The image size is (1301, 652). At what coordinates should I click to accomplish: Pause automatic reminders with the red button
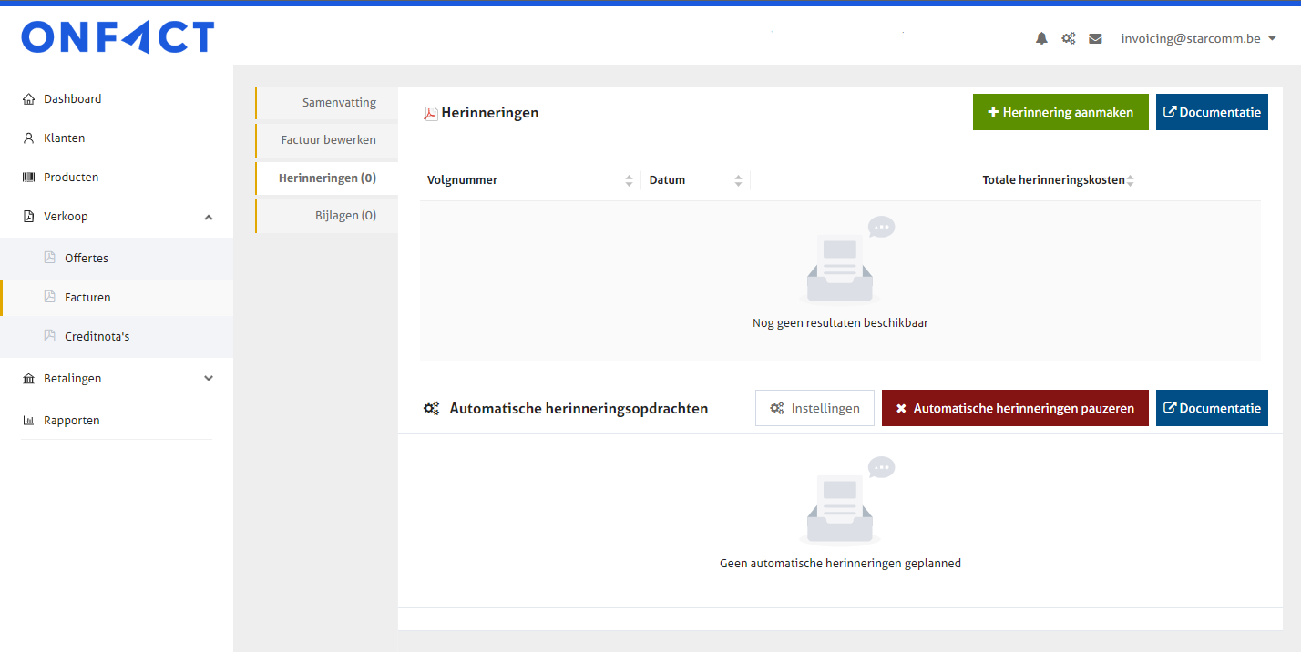(1014, 408)
